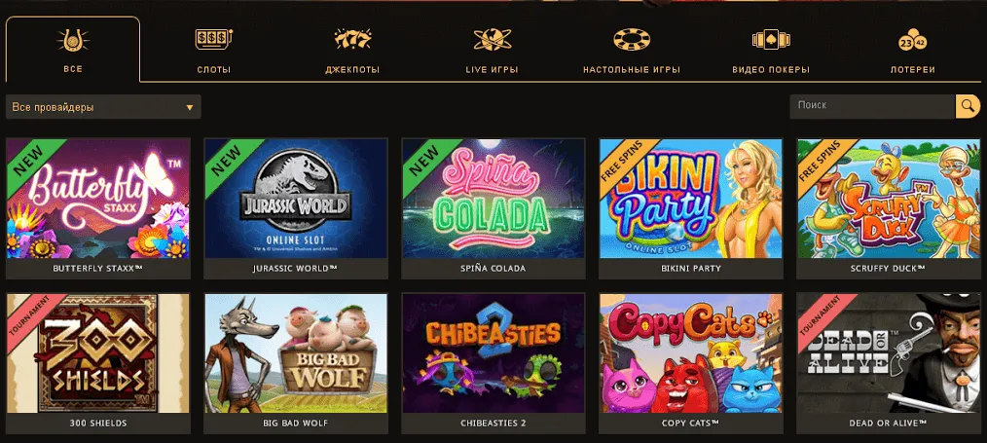The width and height of the screenshot is (987, 443).
Task: Click the magnifying glass search button
Action: [968, 106]
